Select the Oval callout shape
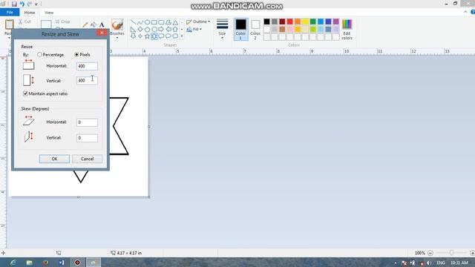 point(168,36)
